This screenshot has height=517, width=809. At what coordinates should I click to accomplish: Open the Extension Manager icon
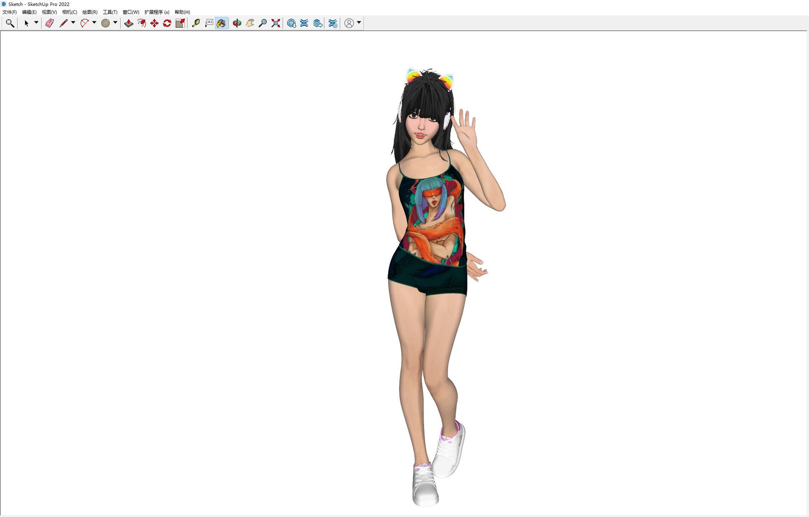pos(333,23)
